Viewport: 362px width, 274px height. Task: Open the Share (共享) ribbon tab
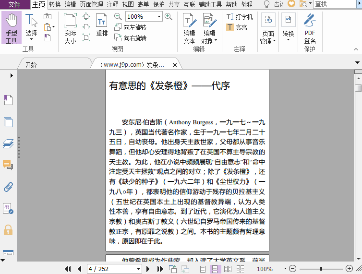(174, 4)
